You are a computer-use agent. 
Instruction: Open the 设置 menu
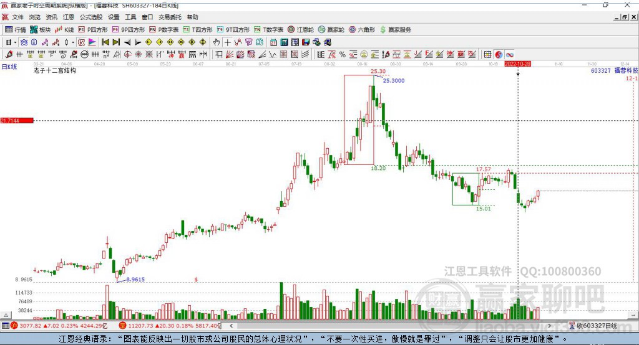114,17
